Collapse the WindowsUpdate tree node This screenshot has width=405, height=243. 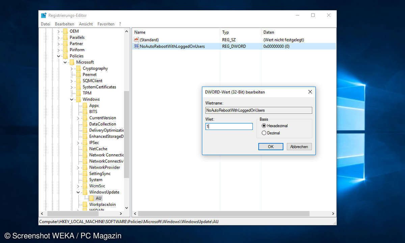[x=78, y=192]
